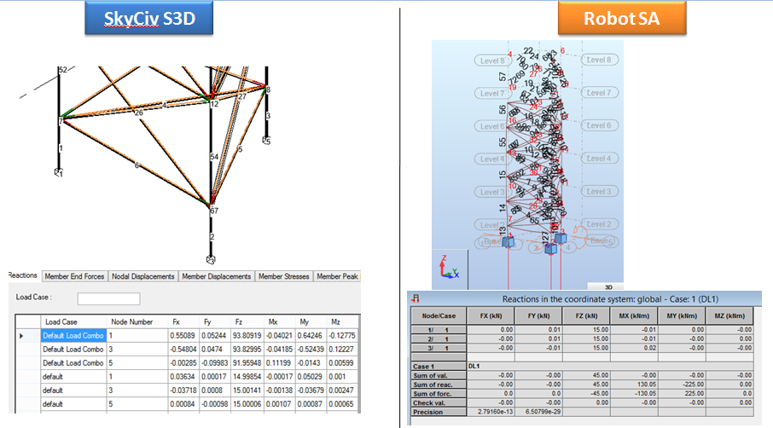
Task: Click the Load Case input field
Action: [x=108, y=298]
